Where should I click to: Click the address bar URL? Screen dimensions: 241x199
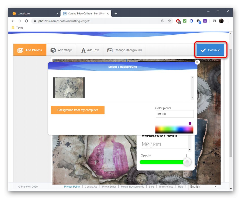pyautogui.click(x=64, y=21)
